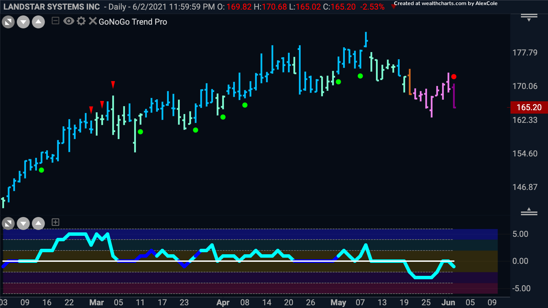Click the LANDSTAR SYSTEMS INC symbol title

click(52, 7)
